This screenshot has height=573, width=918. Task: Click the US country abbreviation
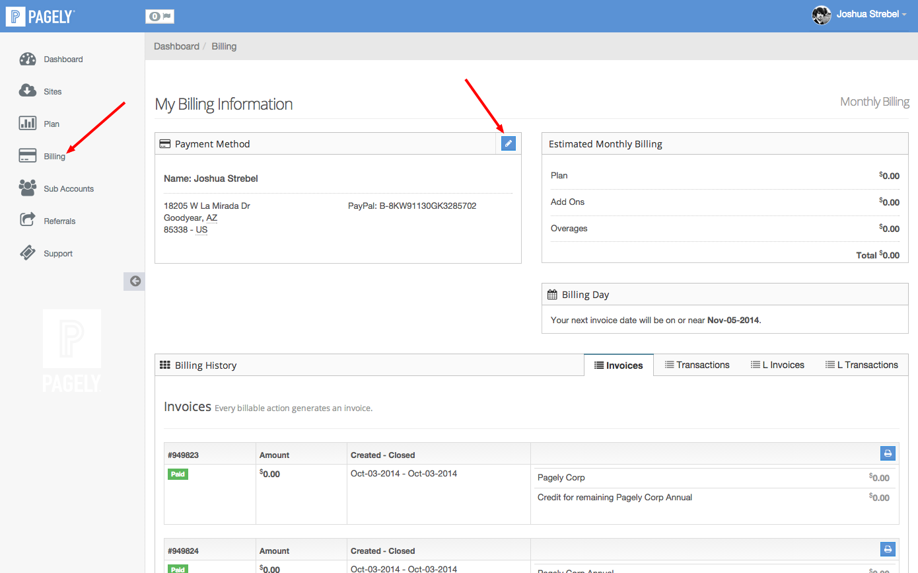click(x=201, y=230)
